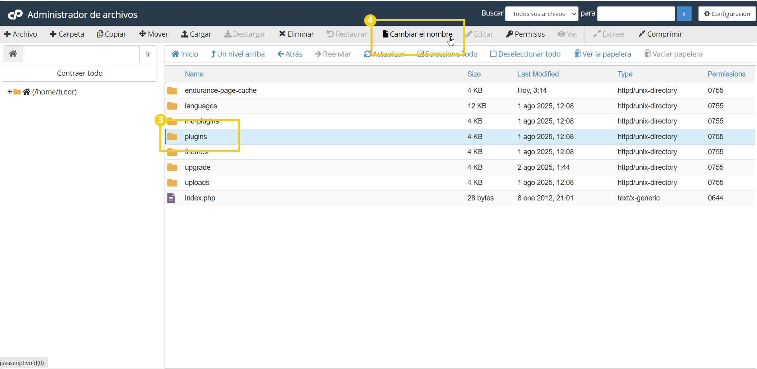Viewport: 757px width, 369px height.
Task: Go back with Atrás
Action: click(290, 54)
